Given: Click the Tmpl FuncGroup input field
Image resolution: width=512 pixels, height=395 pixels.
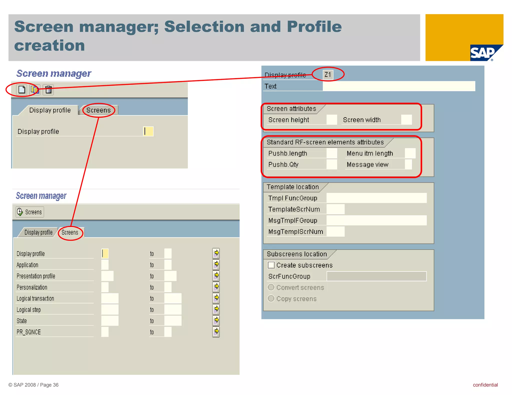Looking at the screenshot, I should point(376,198).
